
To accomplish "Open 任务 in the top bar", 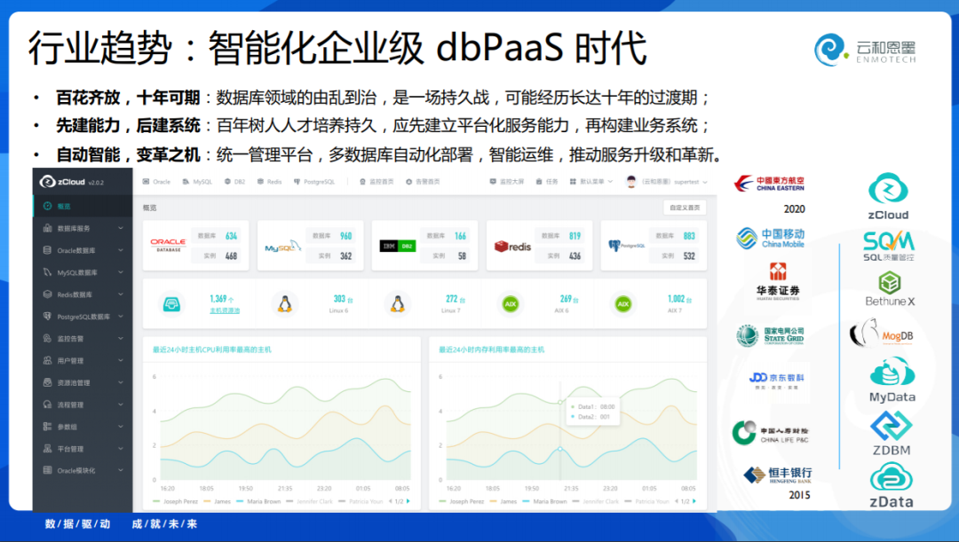I will [x=547, y=182].
